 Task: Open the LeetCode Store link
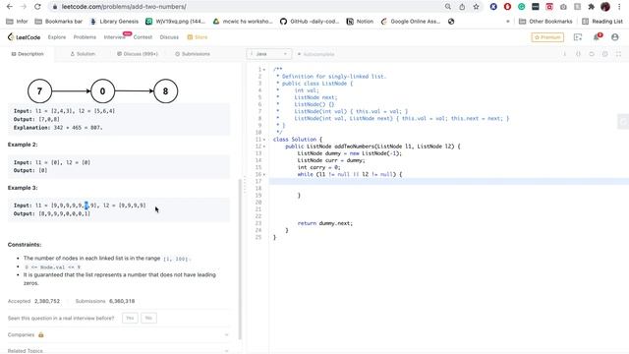[197, 37]
